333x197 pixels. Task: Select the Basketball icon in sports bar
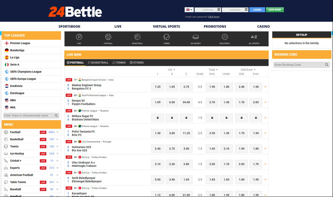point(137,37)
